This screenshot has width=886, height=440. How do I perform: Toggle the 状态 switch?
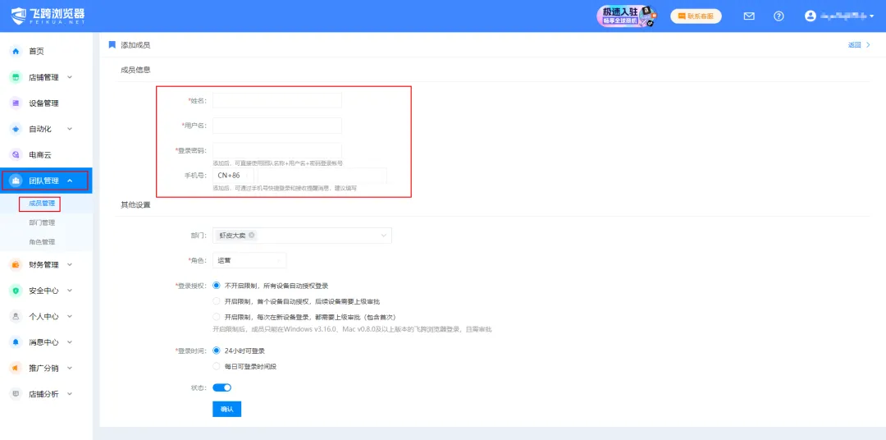tap(222, 388)
